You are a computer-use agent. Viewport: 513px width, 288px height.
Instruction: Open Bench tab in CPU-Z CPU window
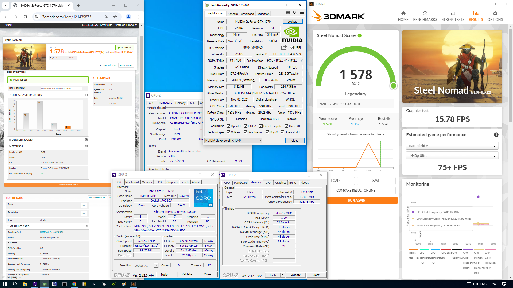184,182
